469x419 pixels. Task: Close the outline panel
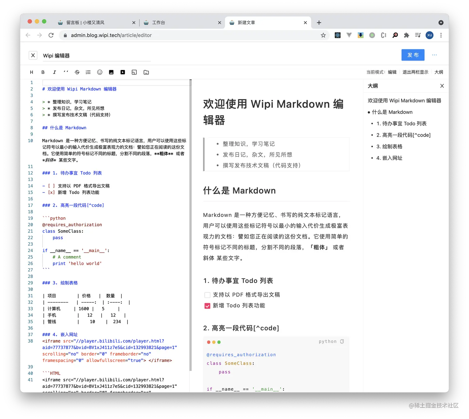442,86
